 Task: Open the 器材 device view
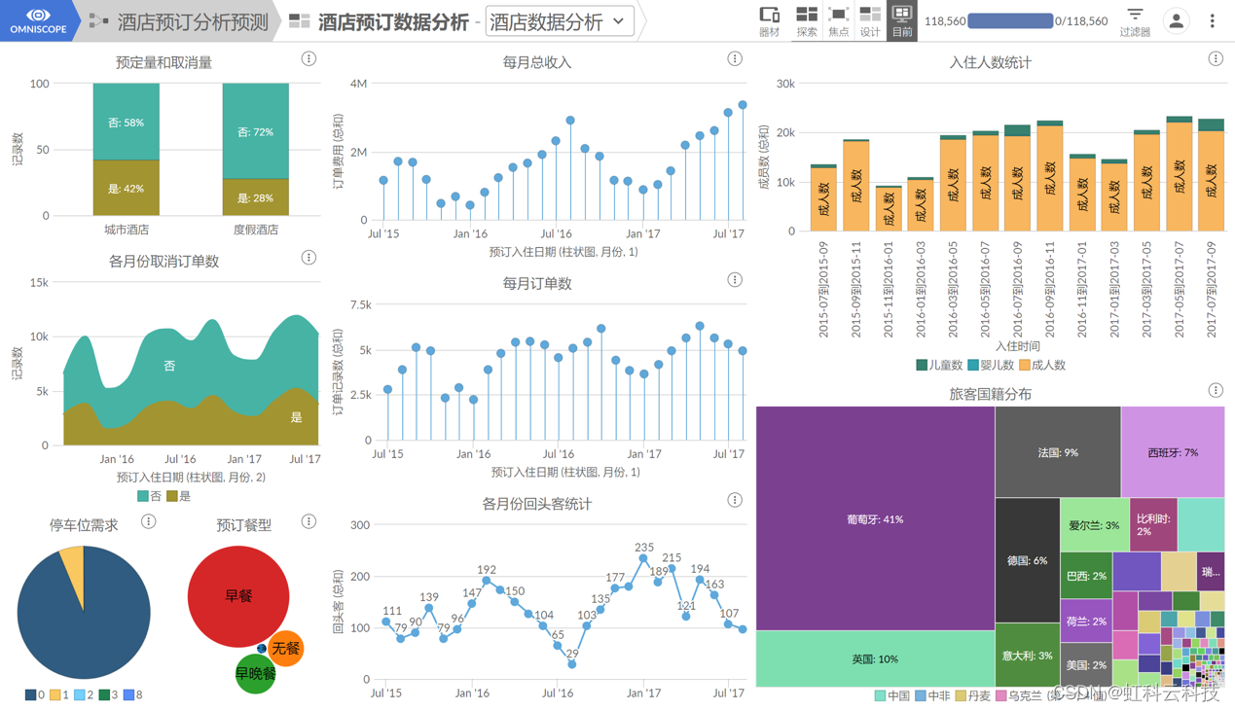point(769,20)
